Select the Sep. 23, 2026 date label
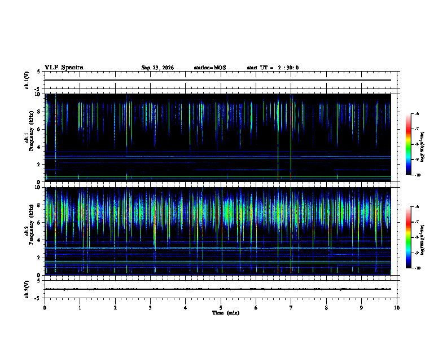 pyautogui.click(x=157, y=68)
